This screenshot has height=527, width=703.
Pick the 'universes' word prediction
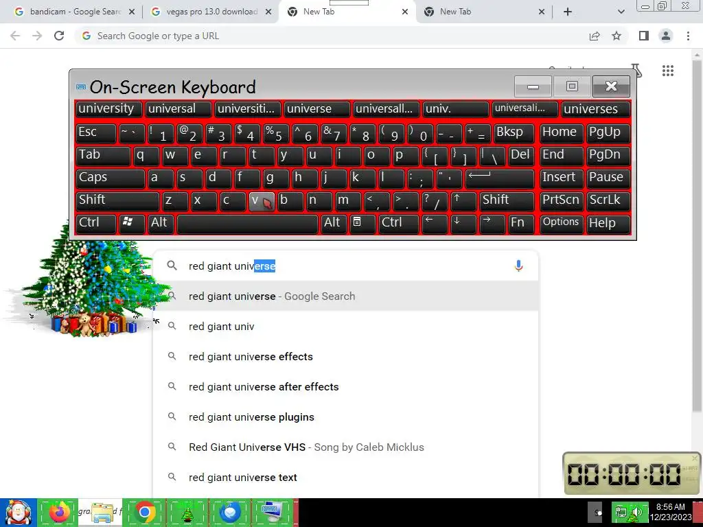[596, 109]
